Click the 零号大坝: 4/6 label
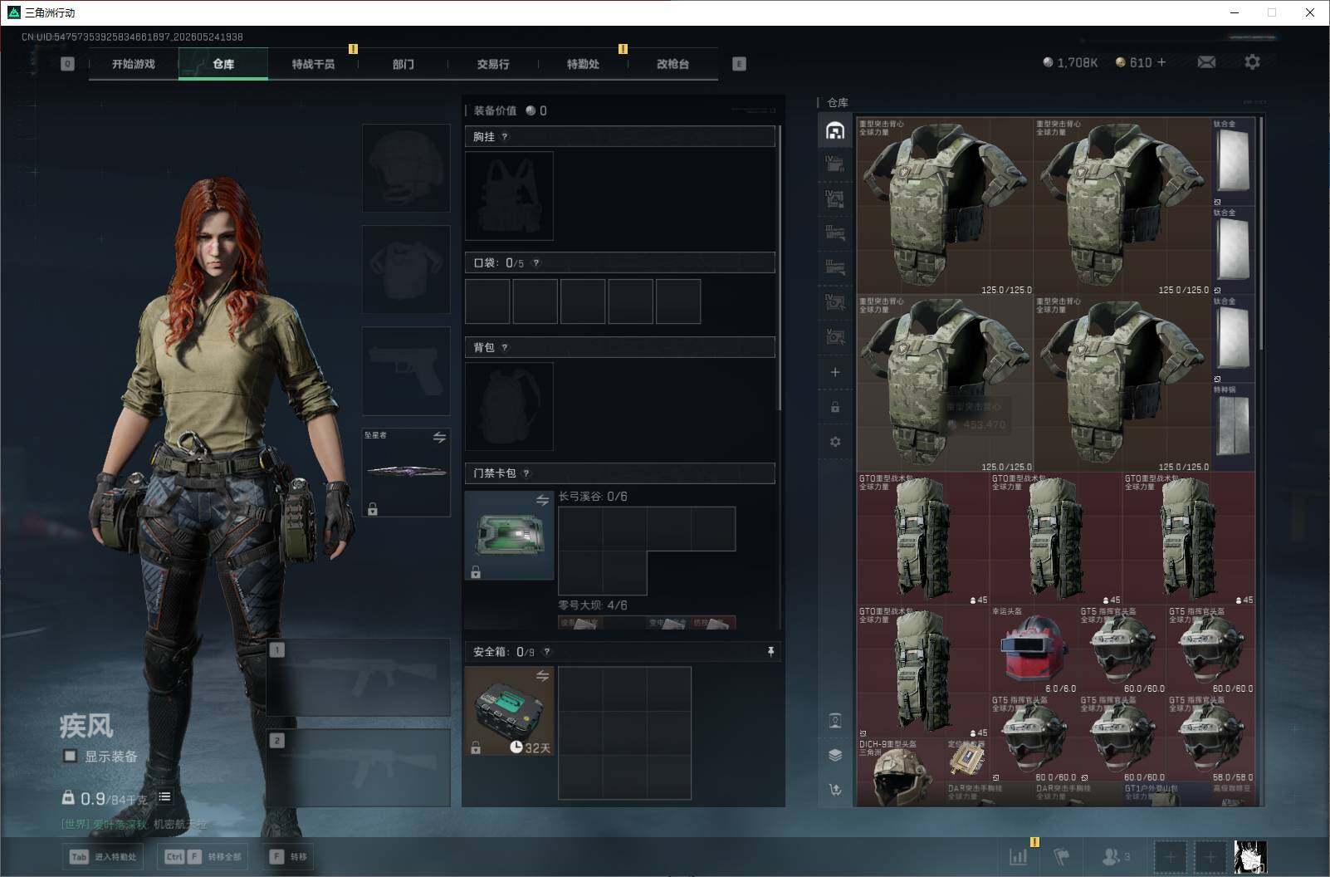1330x877 pixels. (593, 605)
